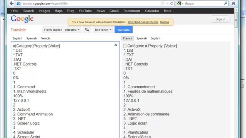246x138 pixels.
Task: Click '3. Screen Logic' in source text
Action: (x=27, y=123)
